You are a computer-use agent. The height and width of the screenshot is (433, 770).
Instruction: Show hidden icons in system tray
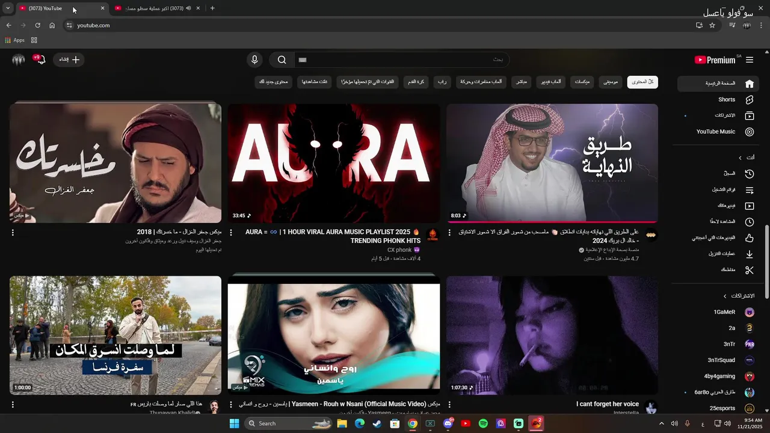point(662,423)
